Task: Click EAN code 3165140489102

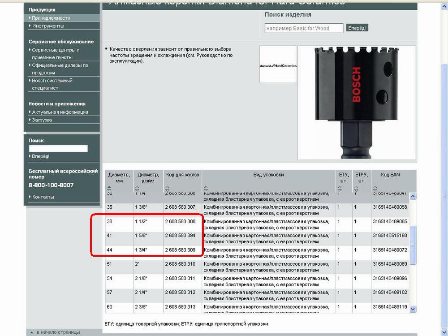Action: point(390,292)
